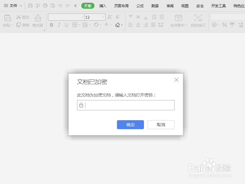Image resolution: width=245 pixels, height=184 pixels.
Task: Click the Undo icon
Action: 60,5
